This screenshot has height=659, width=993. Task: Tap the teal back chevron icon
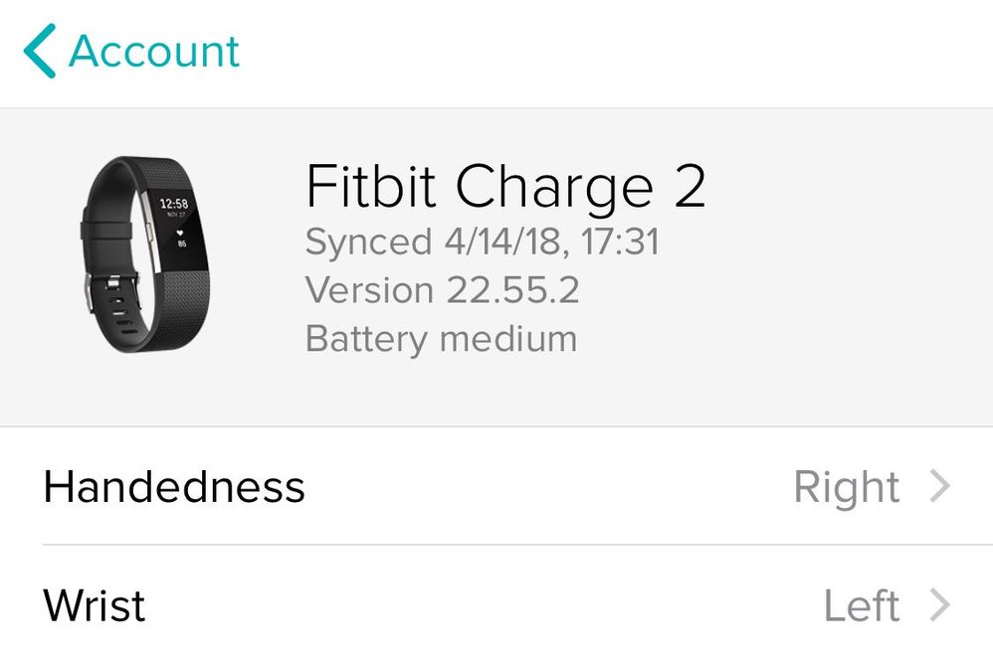pyautogui.click(x=39, y=51)
